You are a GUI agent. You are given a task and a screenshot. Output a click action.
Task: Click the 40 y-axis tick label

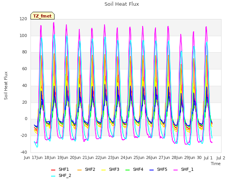point(24,85)
